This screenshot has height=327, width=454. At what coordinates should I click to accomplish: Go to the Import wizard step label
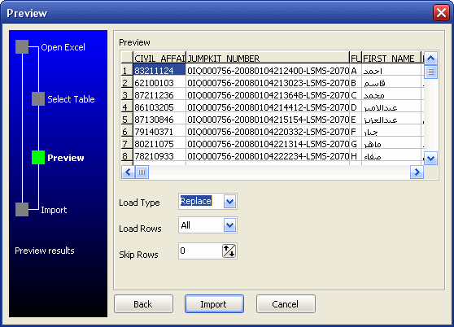click(54, 210)
